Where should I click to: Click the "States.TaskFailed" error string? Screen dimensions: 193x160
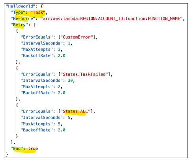click(84, 74)
